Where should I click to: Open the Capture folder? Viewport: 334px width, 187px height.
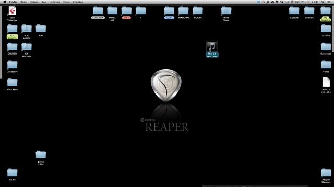pyautogui.click(x=294, y=10)
